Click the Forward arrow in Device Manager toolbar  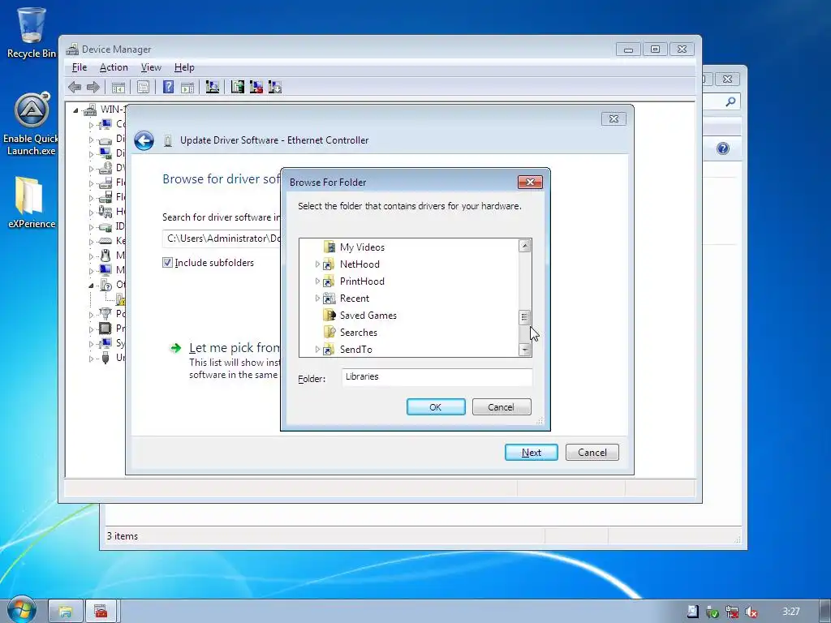[x=93, y=87]
